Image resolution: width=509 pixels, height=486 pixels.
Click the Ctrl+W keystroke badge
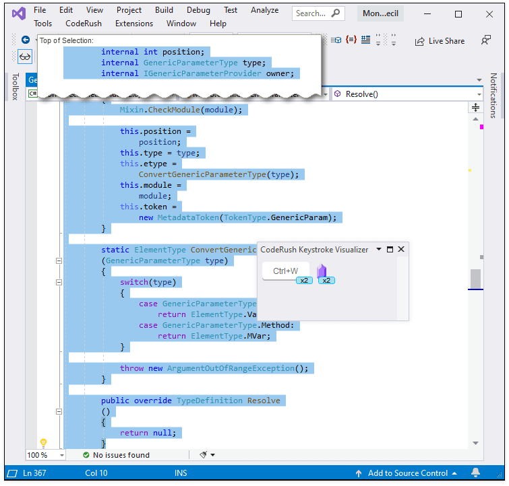286,271
